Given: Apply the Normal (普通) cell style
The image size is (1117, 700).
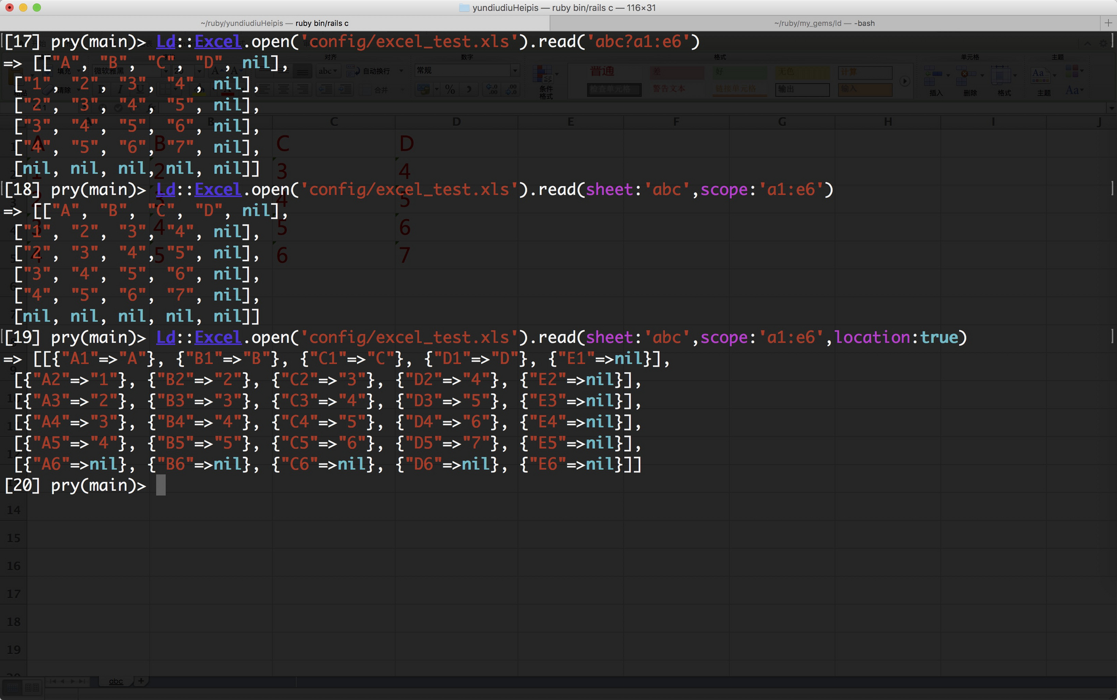Looking at the screenshot, I should (x=614, y=72).
